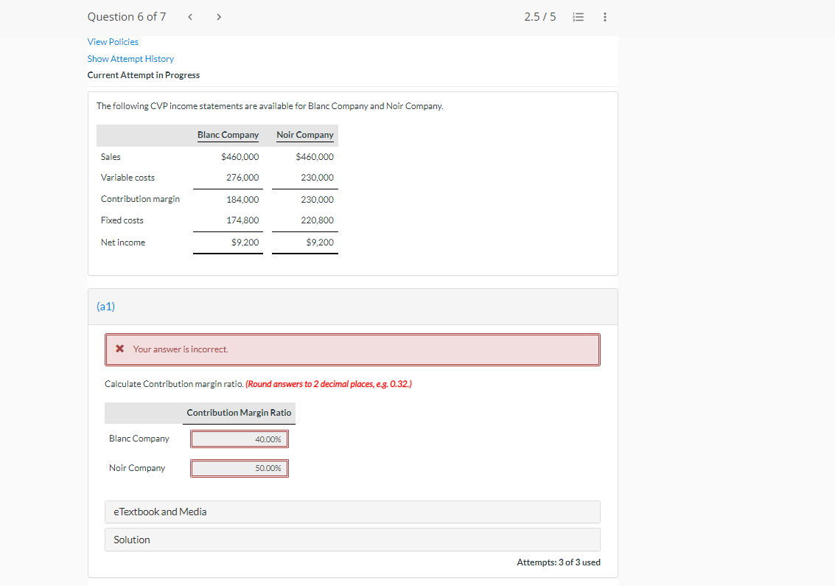Open the Show Attempt History link
This screenshot has height=586, width=835.
coord(130,59)
